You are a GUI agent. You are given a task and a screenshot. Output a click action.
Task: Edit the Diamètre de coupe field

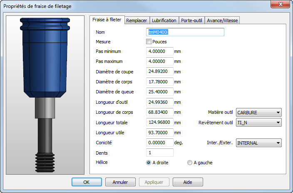[159, 71]
